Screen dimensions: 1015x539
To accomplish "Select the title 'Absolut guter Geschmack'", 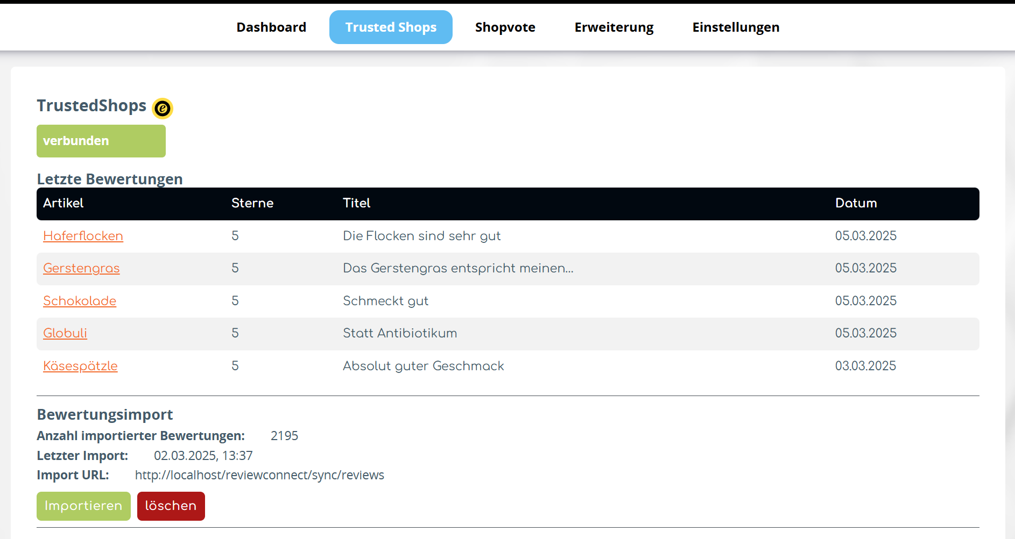I will tap(424, 366).
